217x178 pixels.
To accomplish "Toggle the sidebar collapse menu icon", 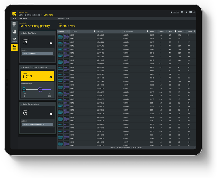I will pos(14,19).
